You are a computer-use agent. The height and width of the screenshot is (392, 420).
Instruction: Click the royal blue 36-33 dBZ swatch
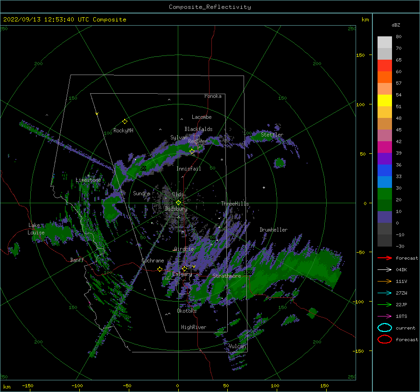tap(385, 171)
